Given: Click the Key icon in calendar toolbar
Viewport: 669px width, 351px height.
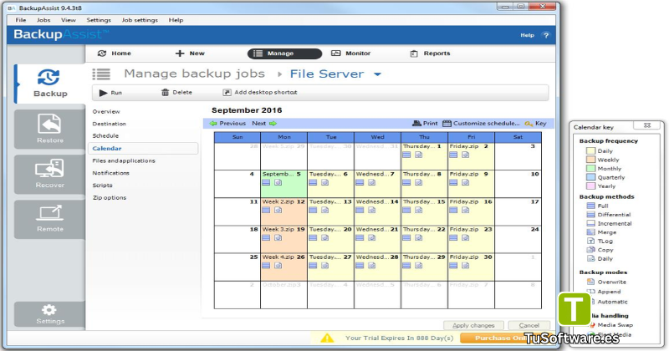Looking at the screenshot, I should coord(529,124).
